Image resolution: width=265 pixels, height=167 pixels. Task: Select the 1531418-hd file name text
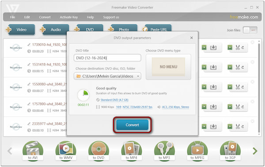[x=49, y=65]
